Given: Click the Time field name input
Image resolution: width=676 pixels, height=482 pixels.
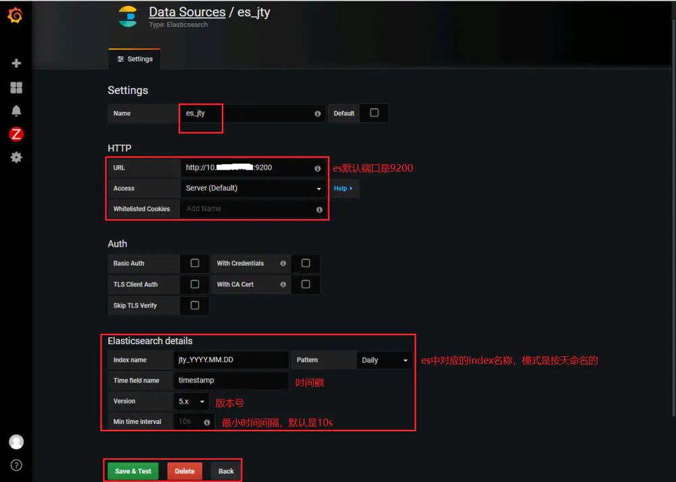Looking at the screenshot, I should point(231,380).
